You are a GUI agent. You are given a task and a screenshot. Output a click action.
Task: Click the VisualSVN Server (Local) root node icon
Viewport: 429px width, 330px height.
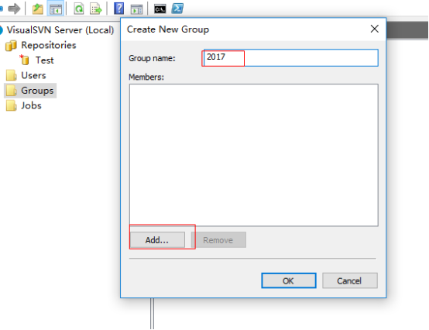click(x=1, y=30)
